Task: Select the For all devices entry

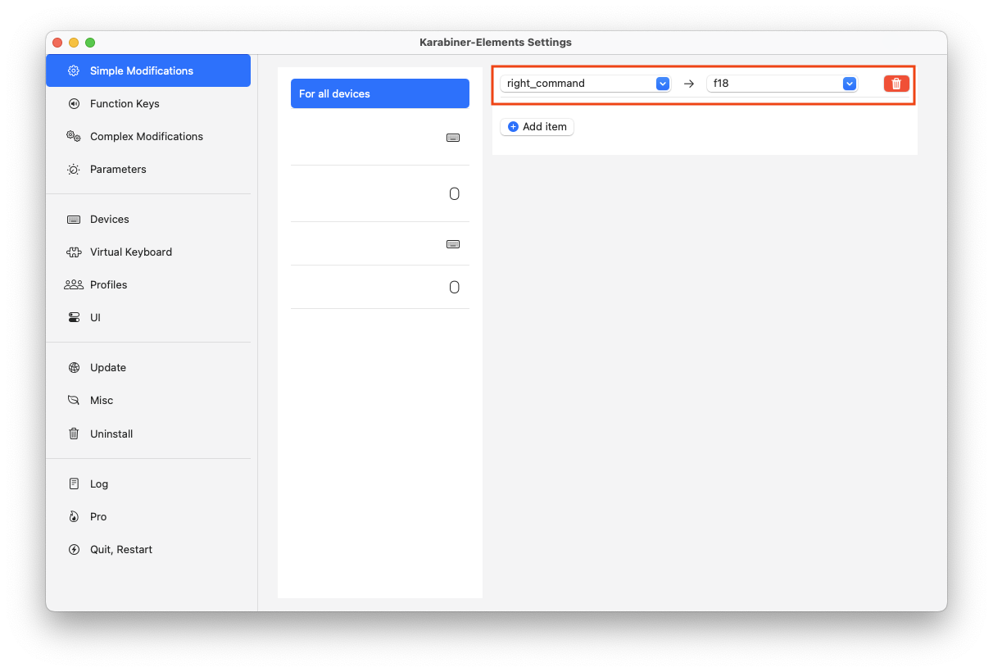Action: (x=380, y=93)
